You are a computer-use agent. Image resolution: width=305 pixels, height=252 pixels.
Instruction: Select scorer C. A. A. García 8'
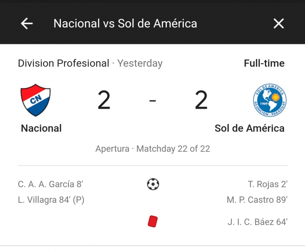click(x=51, y=184)
